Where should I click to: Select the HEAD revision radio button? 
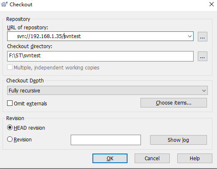click(10, 128)
